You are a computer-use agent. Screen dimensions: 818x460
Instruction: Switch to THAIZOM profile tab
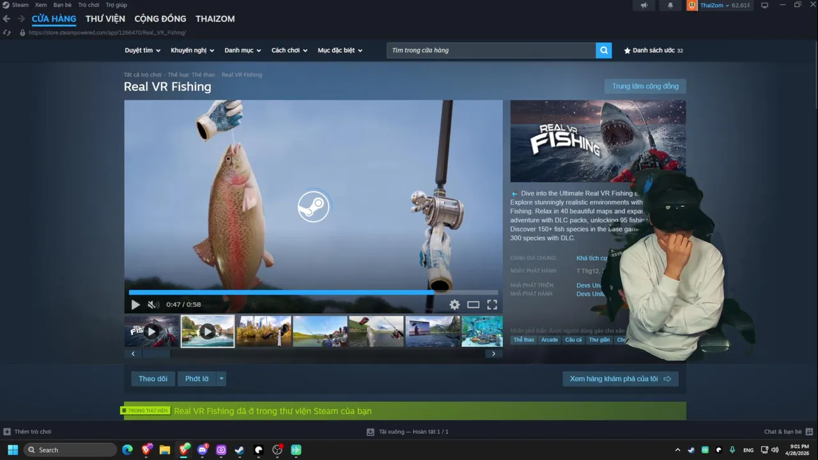(x=215, y=19)
